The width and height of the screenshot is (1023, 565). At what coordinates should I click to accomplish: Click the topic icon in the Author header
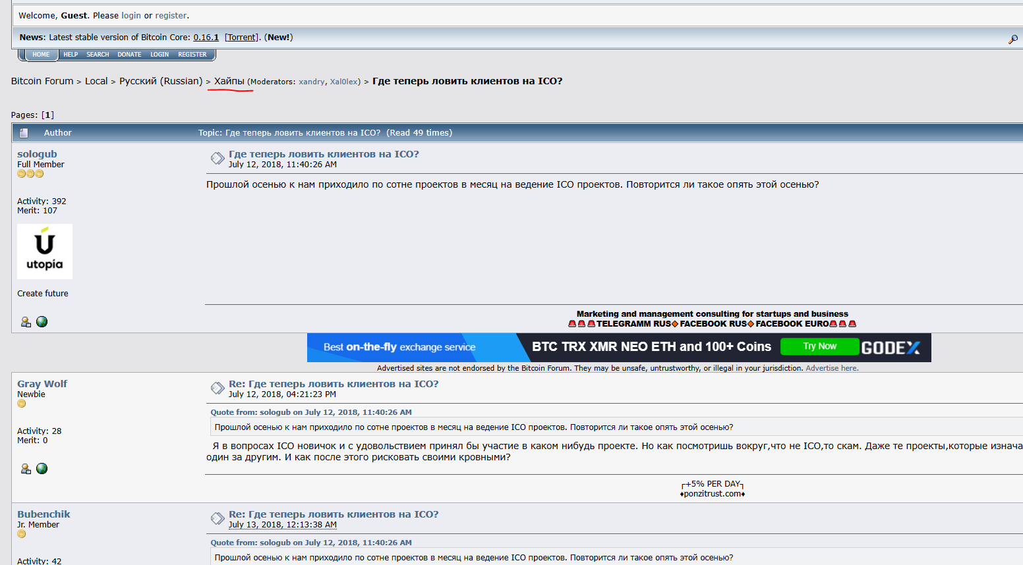click(x=24, y=133)
